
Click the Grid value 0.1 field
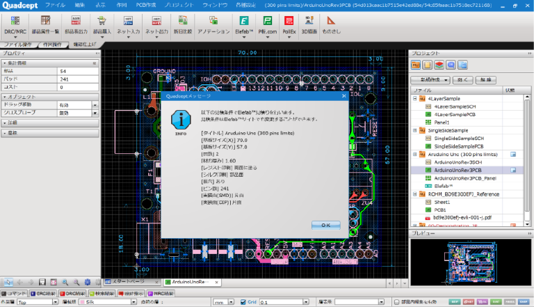pos(281,302)
